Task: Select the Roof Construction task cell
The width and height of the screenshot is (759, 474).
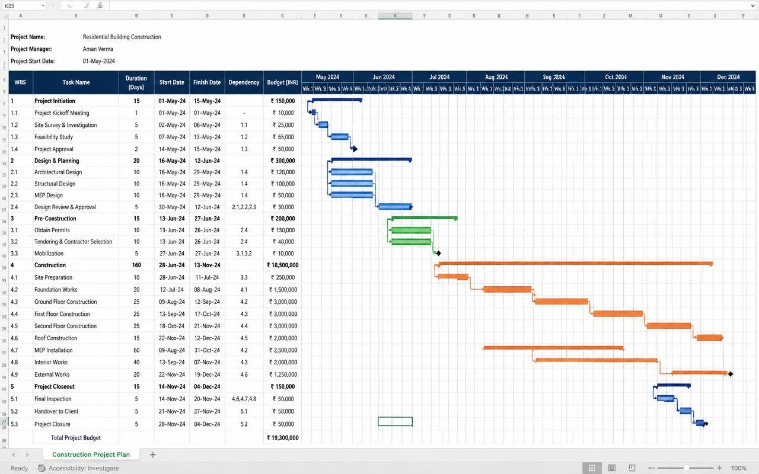Action: coord(76,338)
